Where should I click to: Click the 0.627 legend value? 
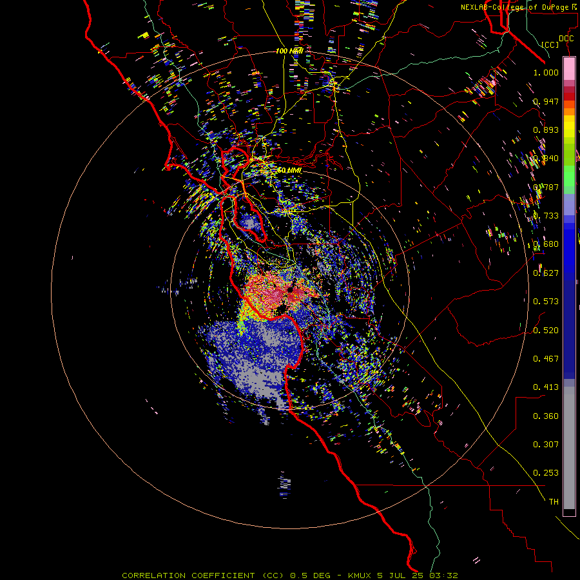pos(546,273)
